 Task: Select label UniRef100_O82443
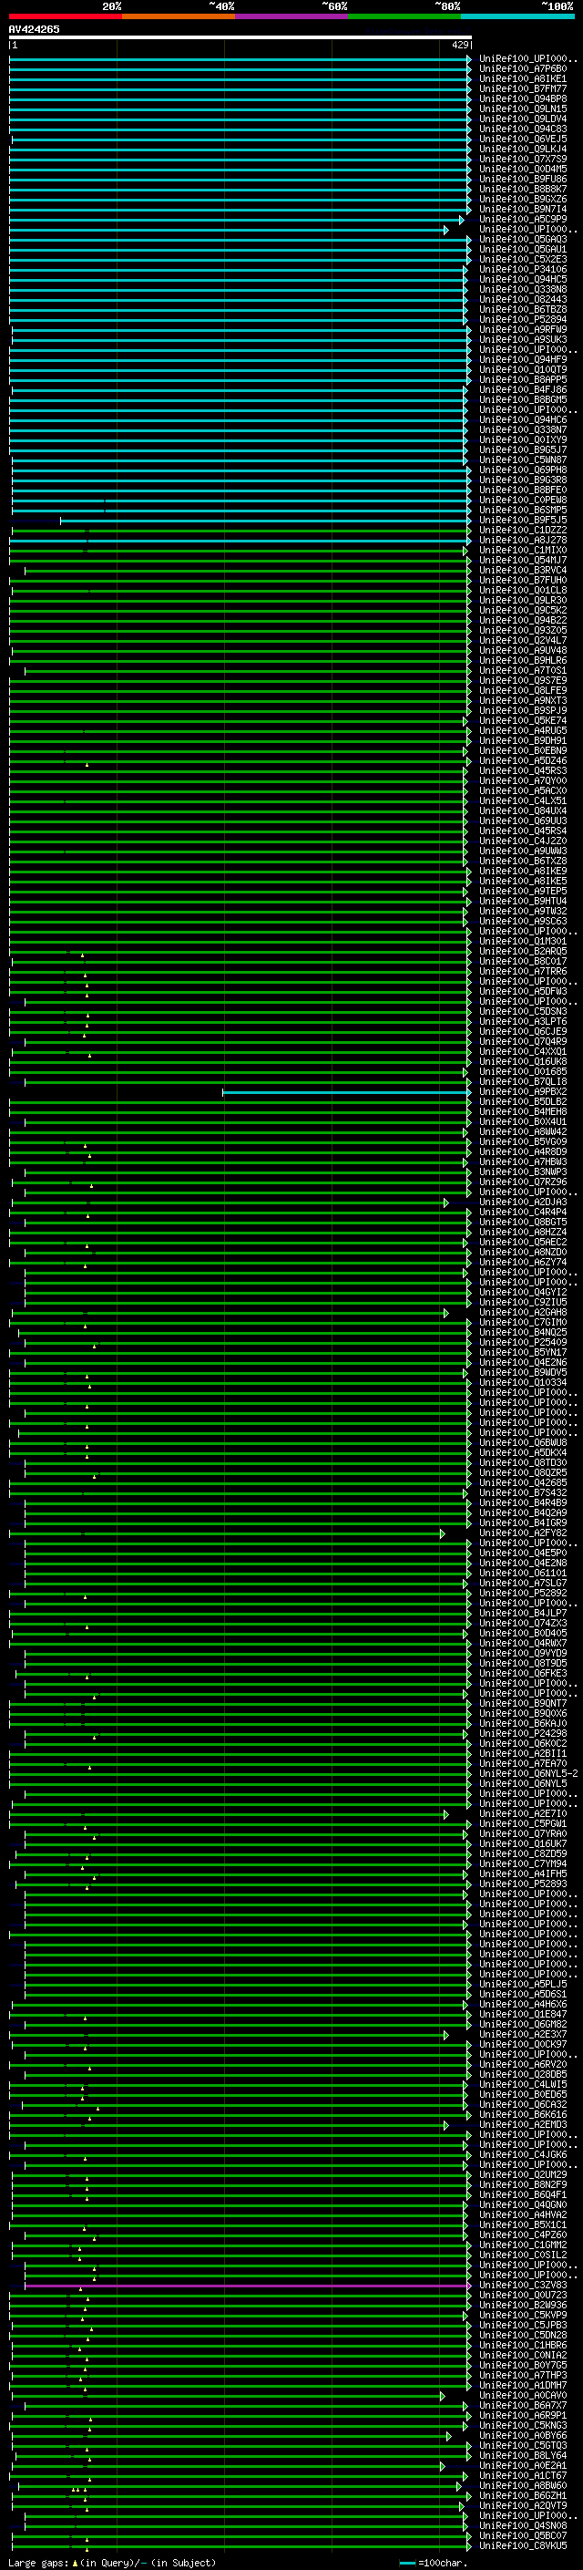(x=523, y=299)
